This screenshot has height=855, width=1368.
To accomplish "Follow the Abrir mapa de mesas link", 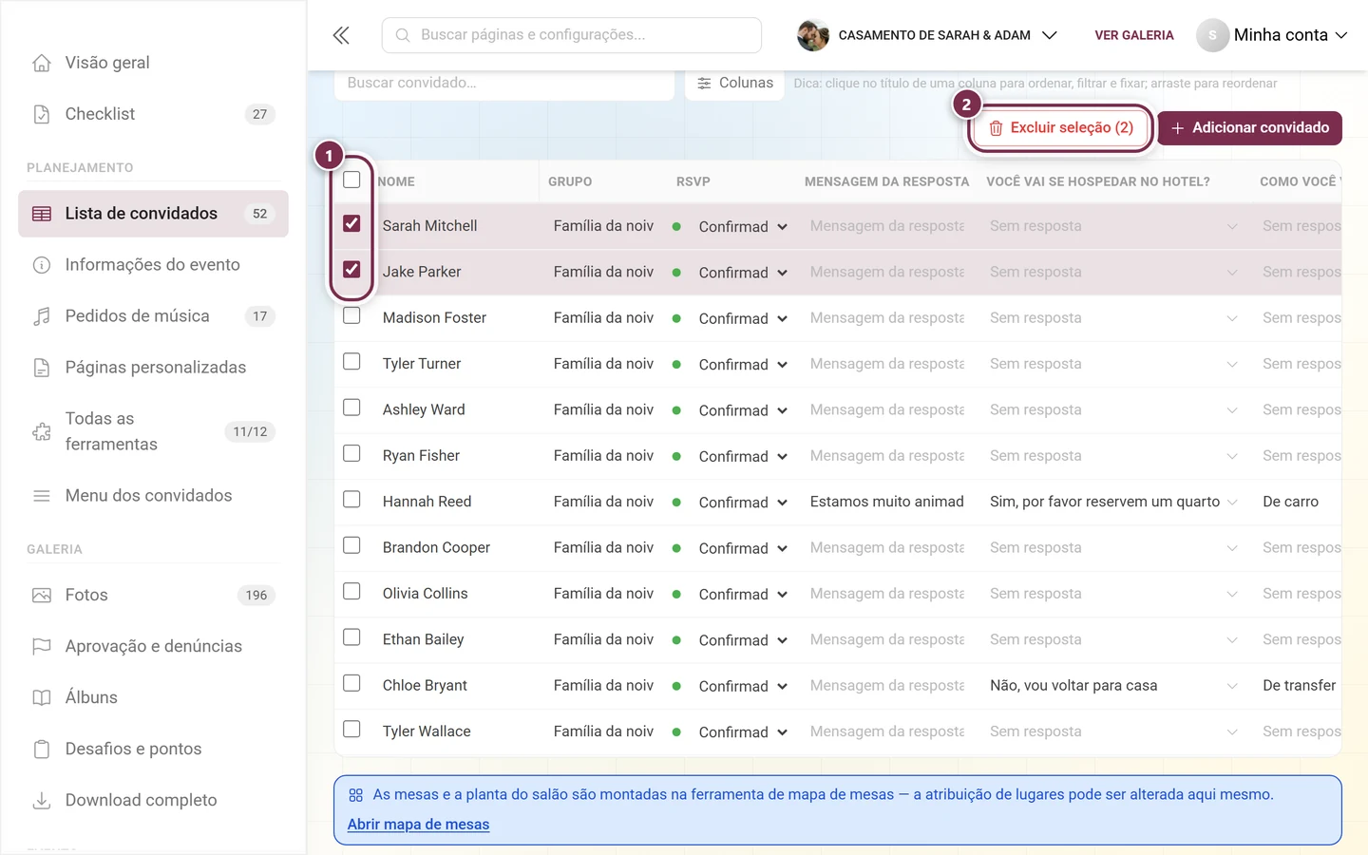I will coord(418,825).
